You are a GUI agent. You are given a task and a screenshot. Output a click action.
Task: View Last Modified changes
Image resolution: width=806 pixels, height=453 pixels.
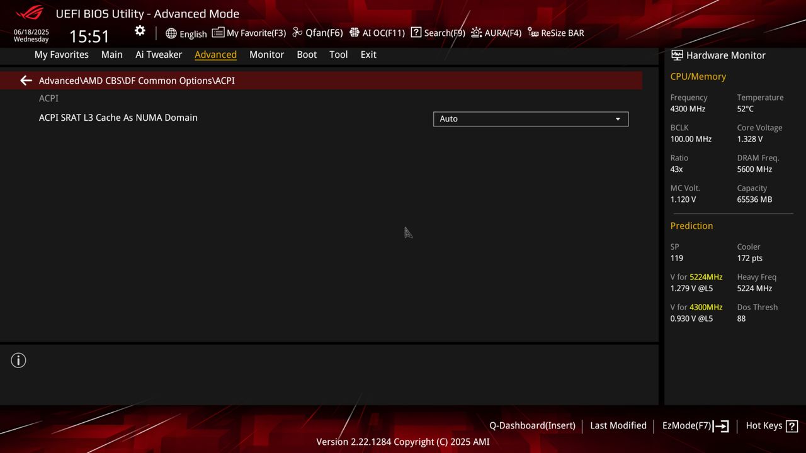coord(618,426)
